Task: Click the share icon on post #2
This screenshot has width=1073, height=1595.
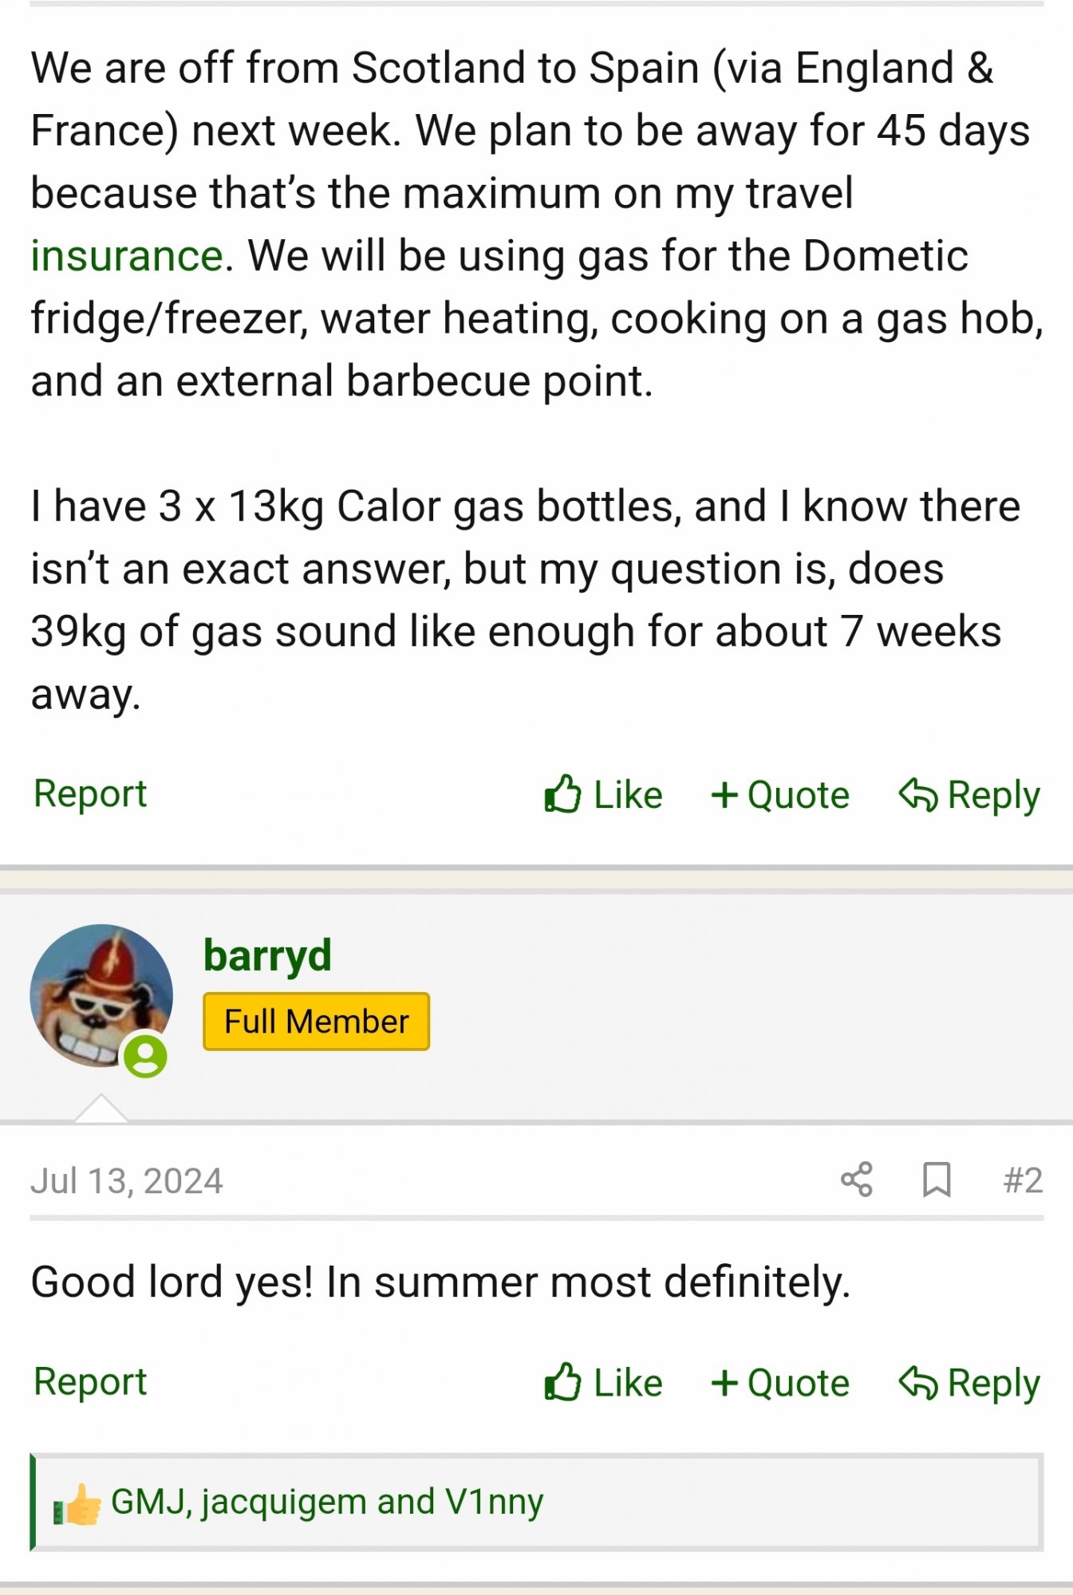Action: tap(857, 1180)
